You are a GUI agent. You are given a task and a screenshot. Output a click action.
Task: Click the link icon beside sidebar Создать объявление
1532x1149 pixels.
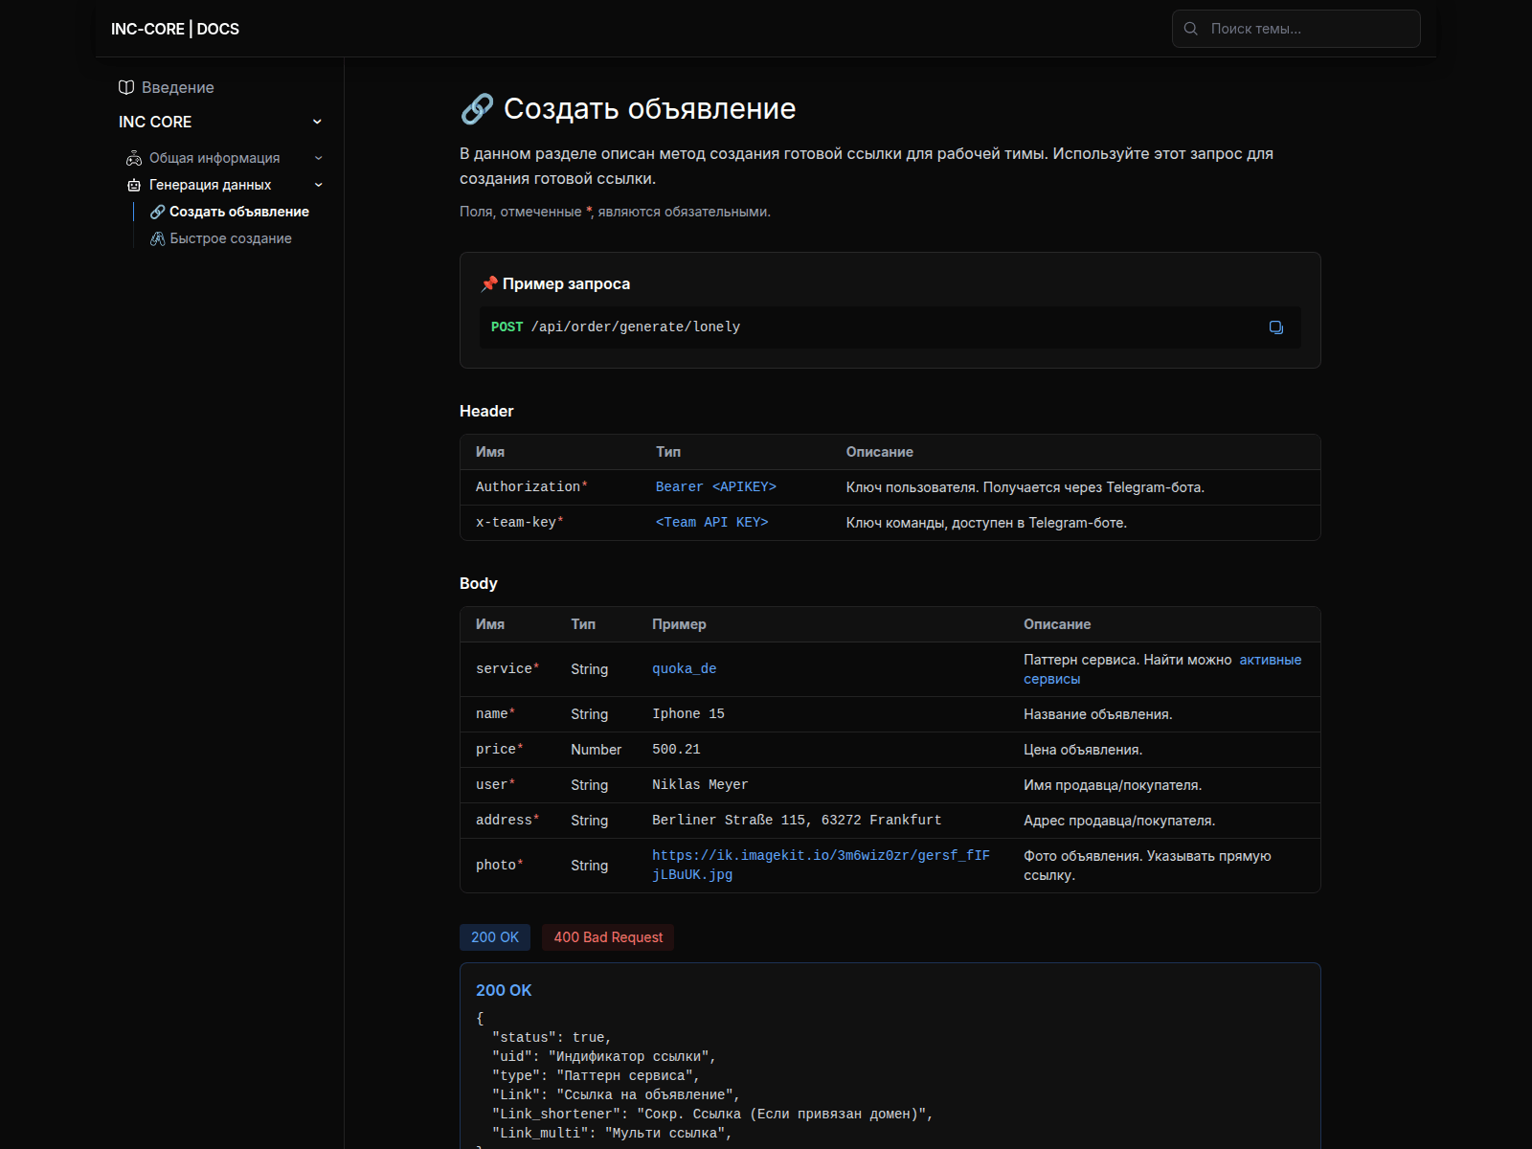(158, 212)
